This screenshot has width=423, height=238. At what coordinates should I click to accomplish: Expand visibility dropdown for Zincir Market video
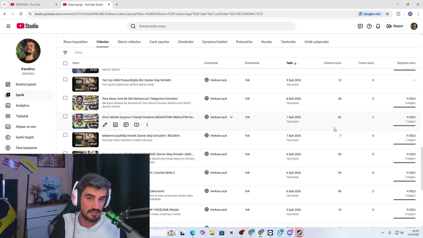231,117
